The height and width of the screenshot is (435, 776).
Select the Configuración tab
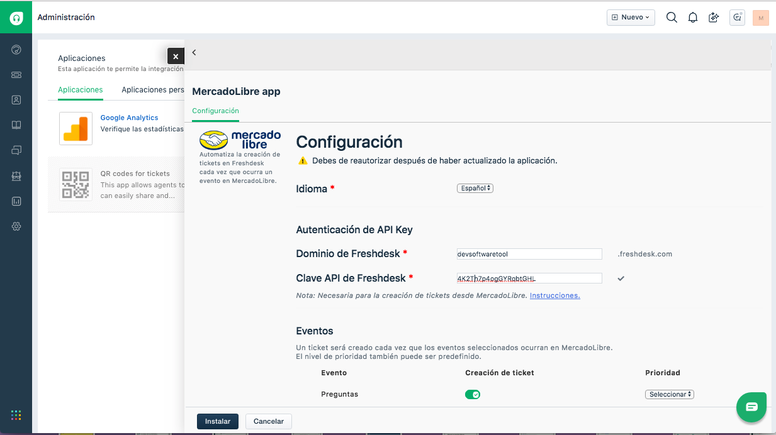coord(215,111)
